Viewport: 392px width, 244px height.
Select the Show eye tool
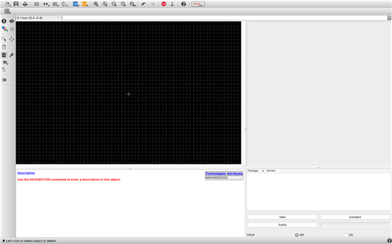[12, 21]
